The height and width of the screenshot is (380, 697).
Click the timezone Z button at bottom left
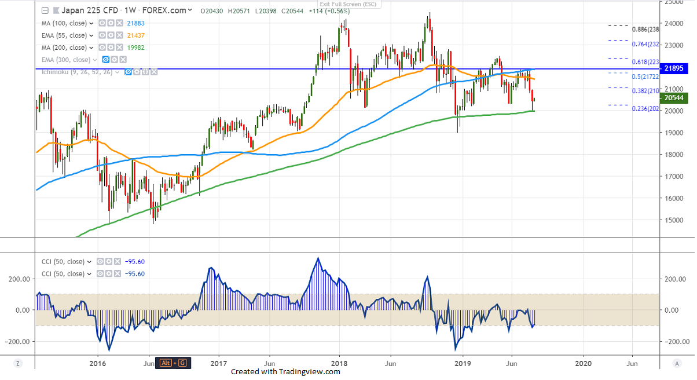[x=19, y=363]
